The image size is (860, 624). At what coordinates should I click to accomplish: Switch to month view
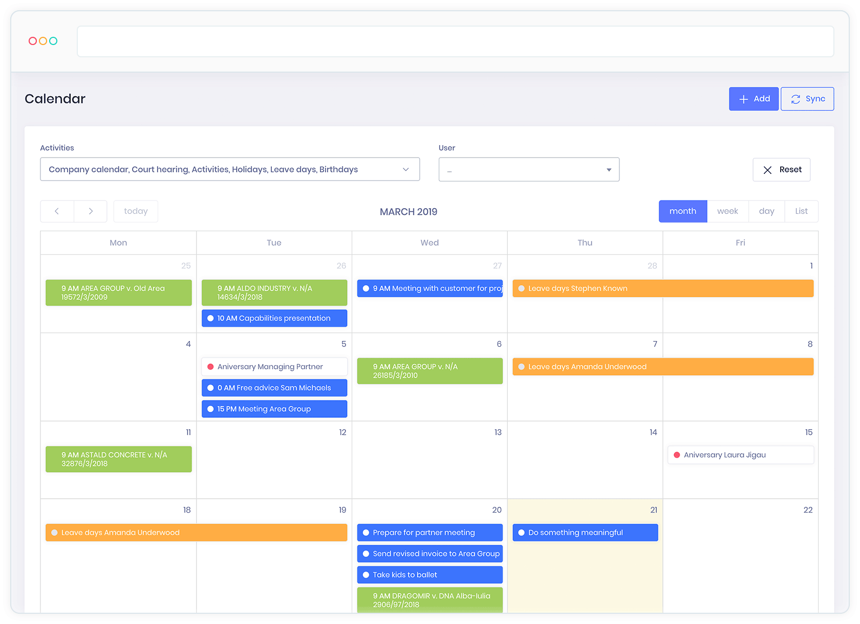pos(683,211)
